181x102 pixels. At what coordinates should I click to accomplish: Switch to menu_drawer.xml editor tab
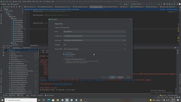(30, 7)
